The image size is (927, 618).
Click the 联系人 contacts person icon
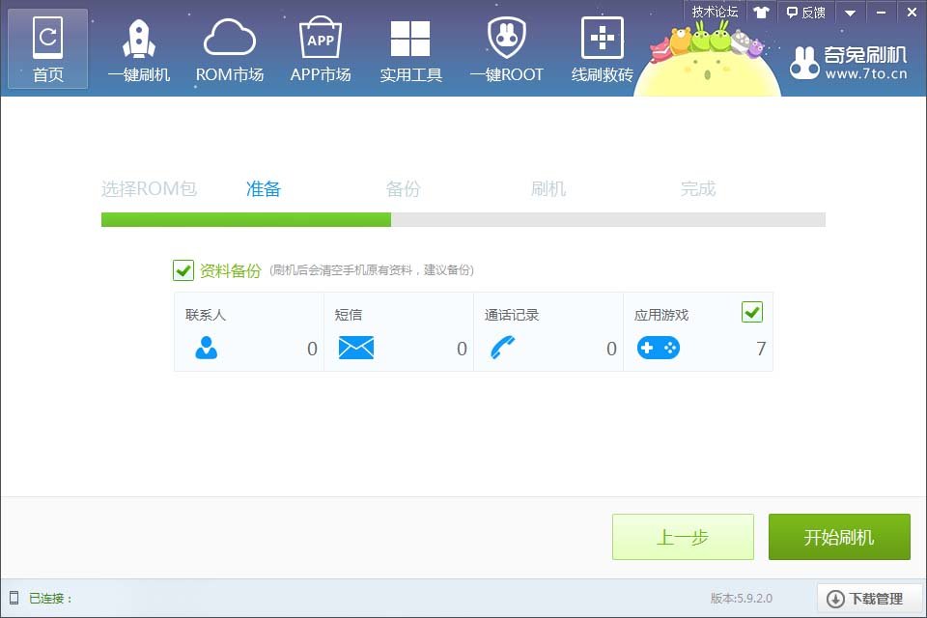point(206,348)
